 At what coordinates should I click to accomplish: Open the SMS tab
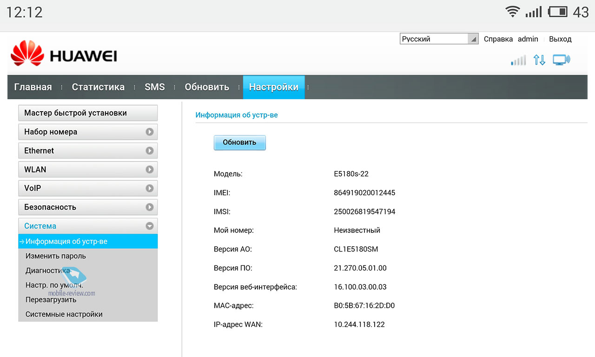155,87
